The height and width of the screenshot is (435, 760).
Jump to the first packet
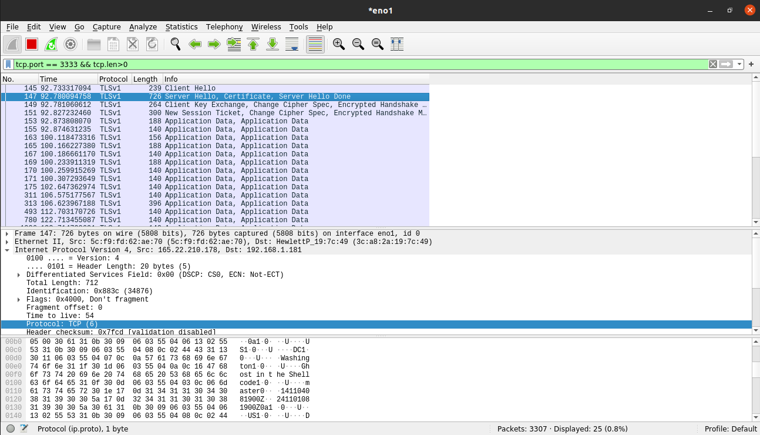[x=253, y=44]
